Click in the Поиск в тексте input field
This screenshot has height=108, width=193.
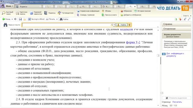[x=66, y=25]
